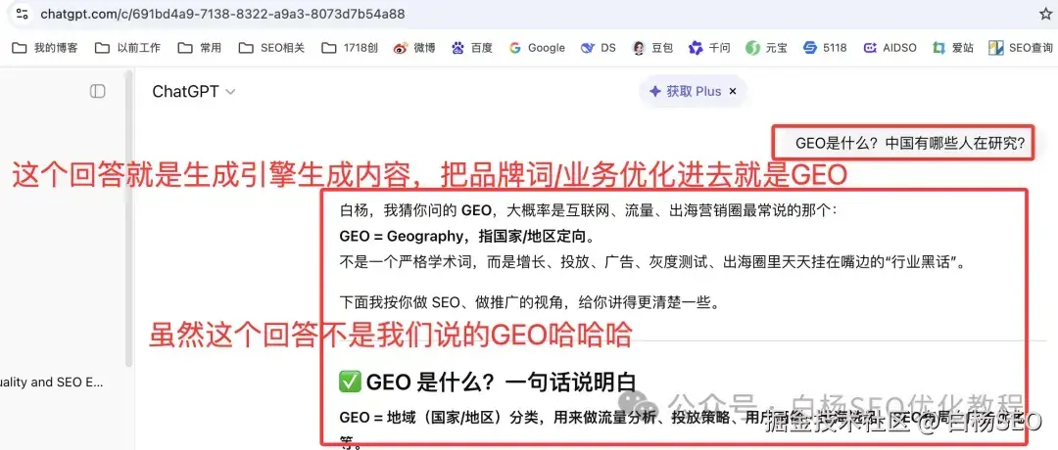Open the DS bookmark
Viewport: 1058px width, 450px height.
(599, 48)
